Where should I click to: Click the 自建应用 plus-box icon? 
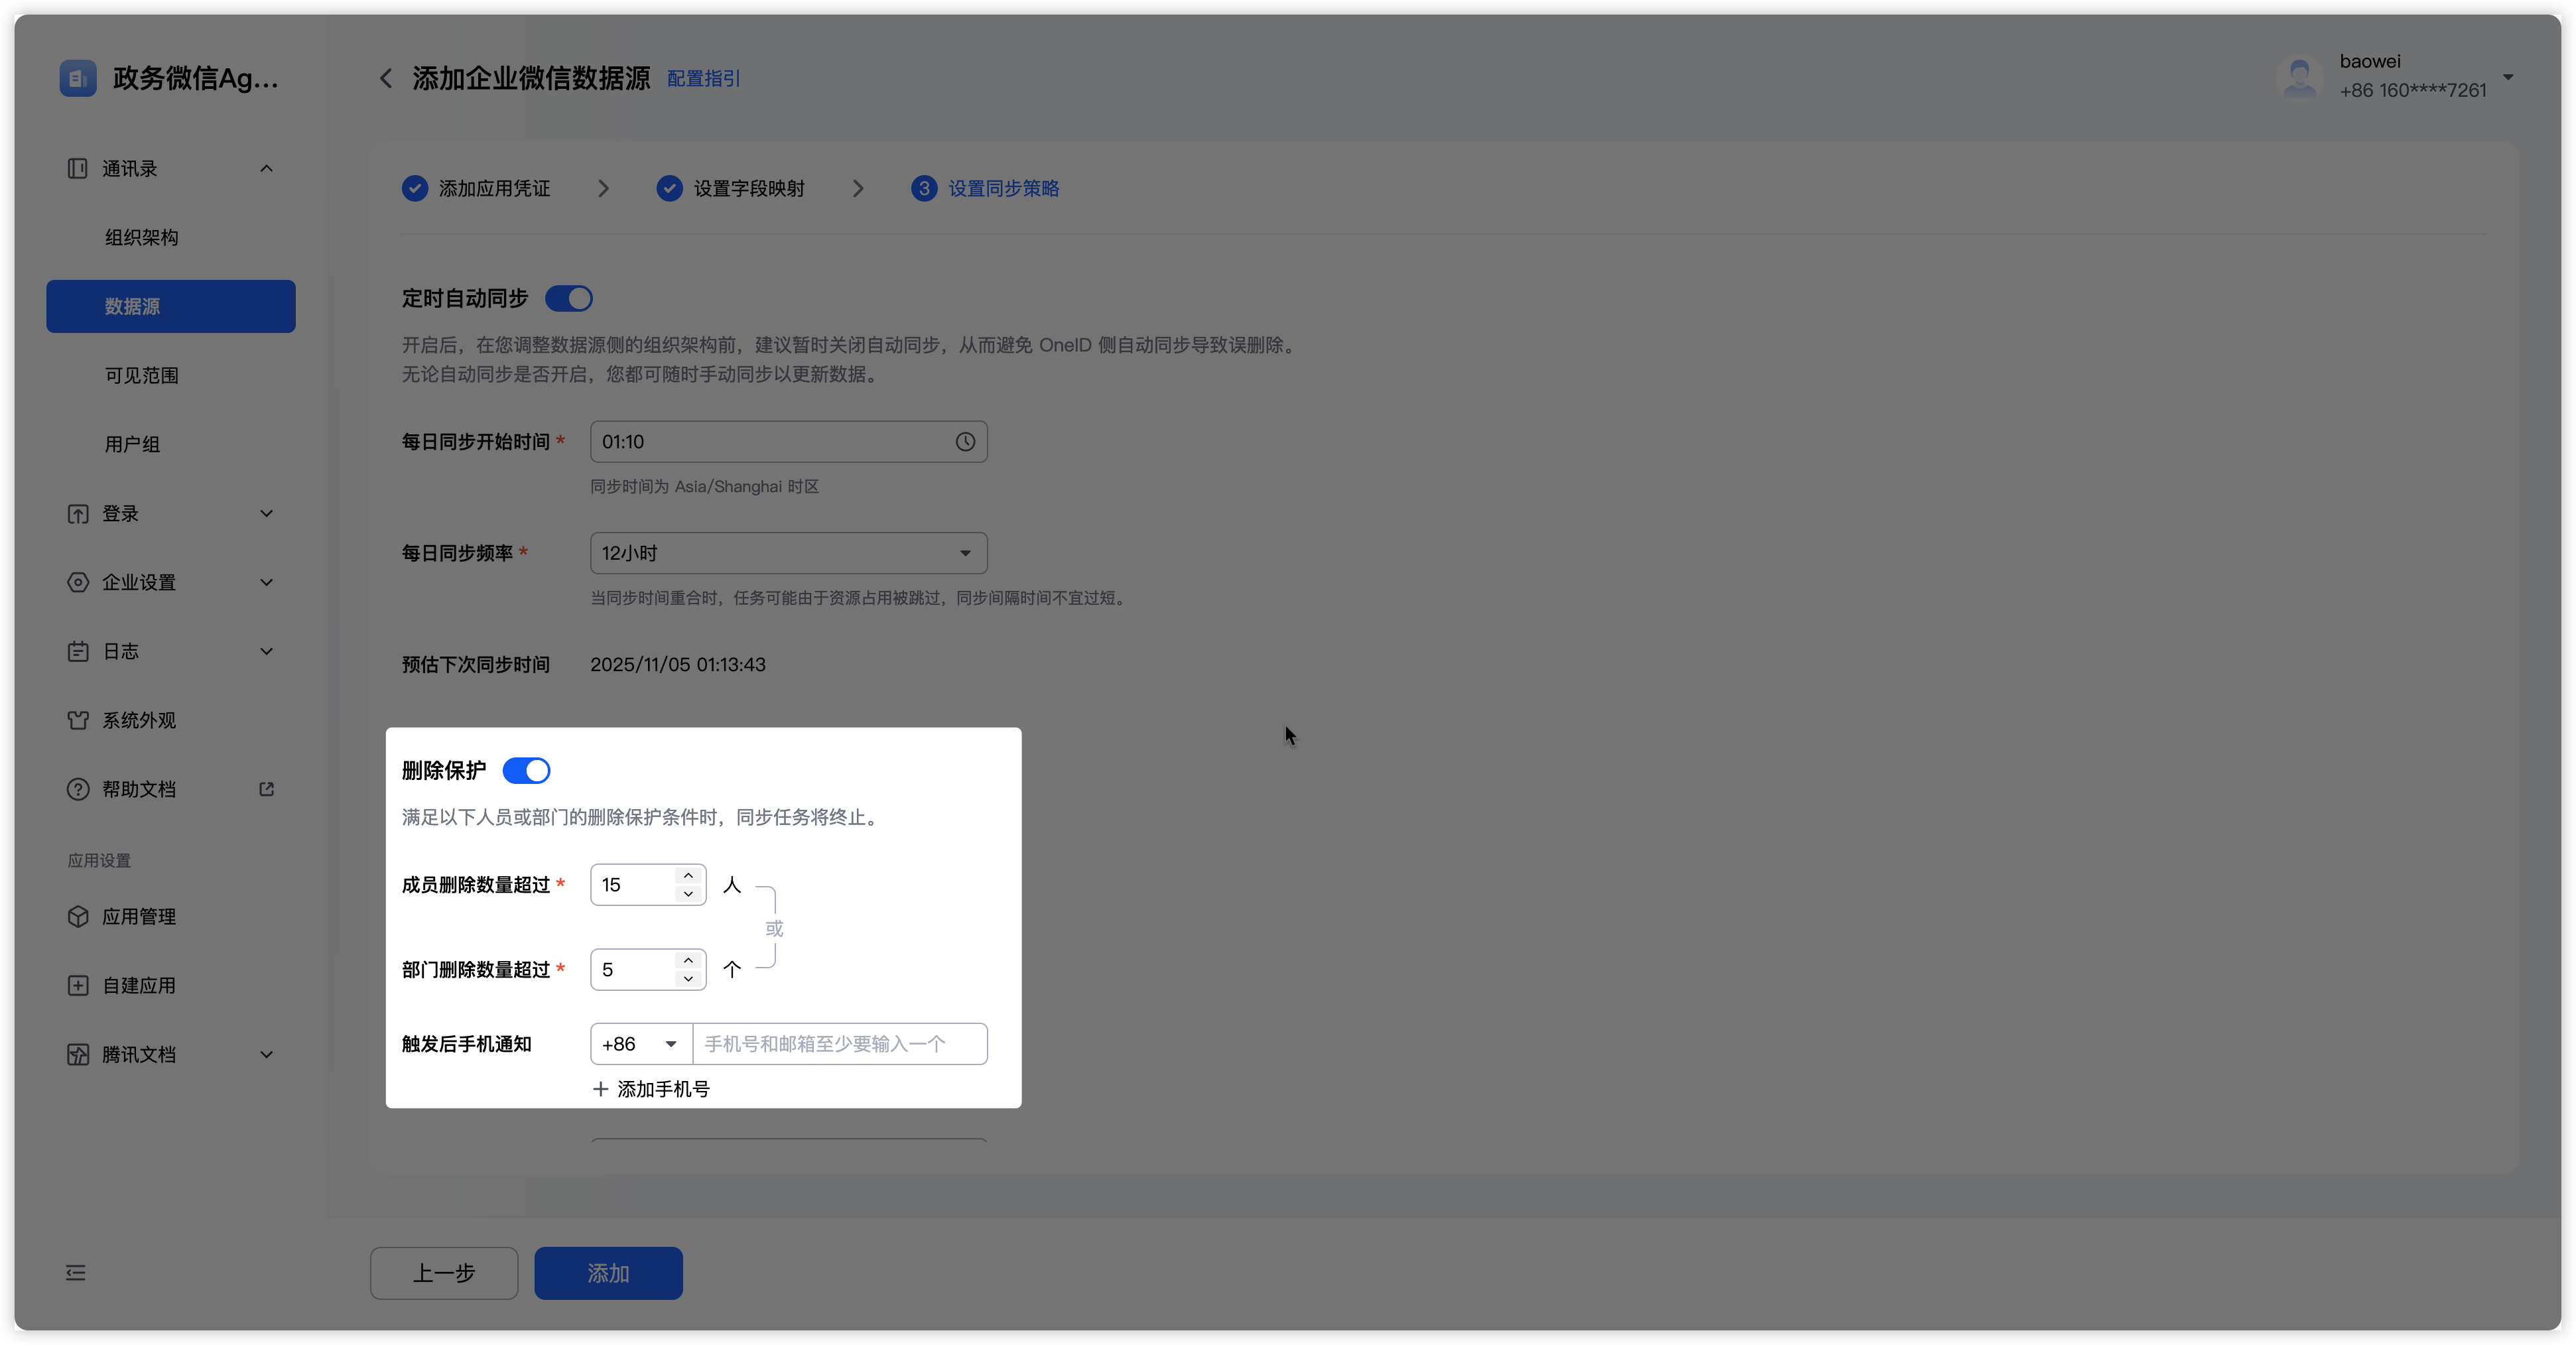pyautogui.click(x=78, y=986)
